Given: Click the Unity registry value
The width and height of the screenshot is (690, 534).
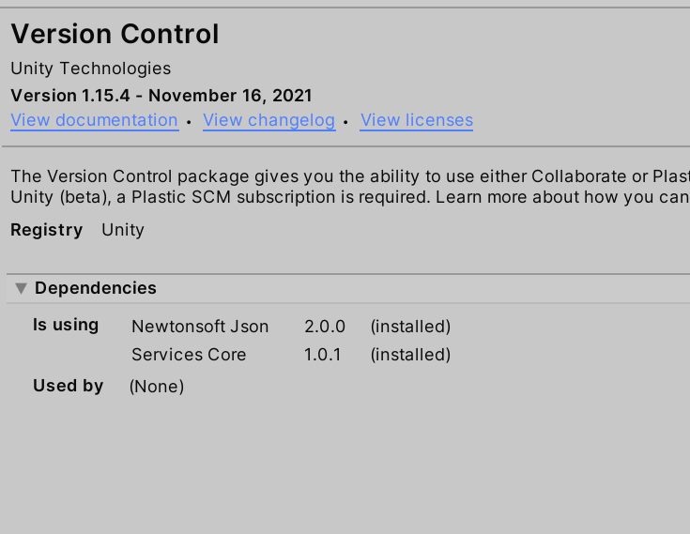Looking at the screenshot, I should (123, 230).
